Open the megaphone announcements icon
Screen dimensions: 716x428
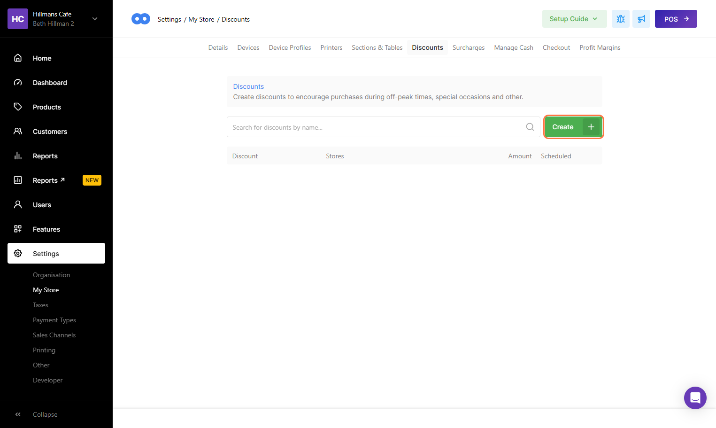pyautogui.click(x=641, y=19)
